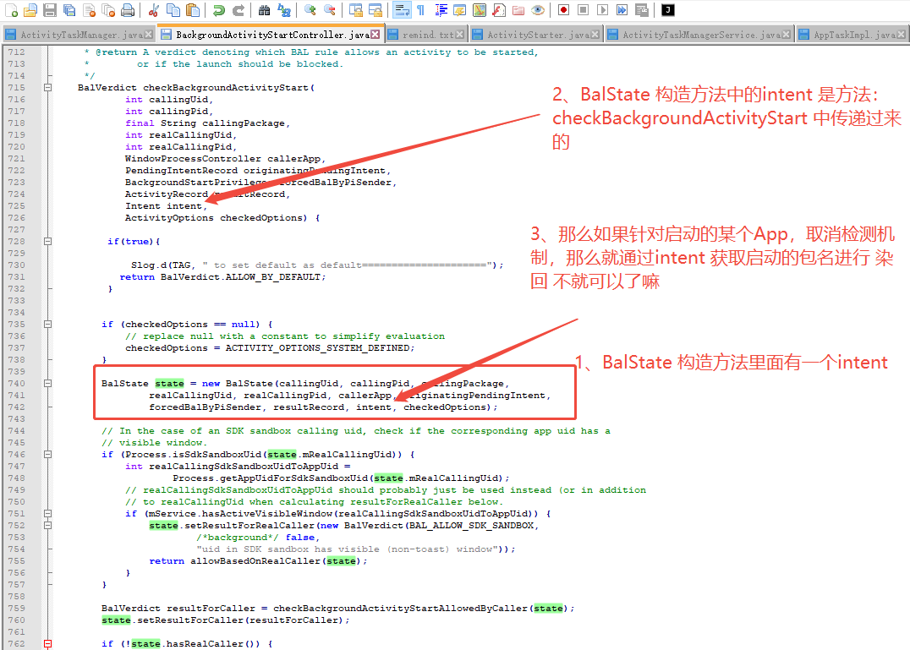
Task: Collapse red fold marker at line 762
Action: coord(47,643)
